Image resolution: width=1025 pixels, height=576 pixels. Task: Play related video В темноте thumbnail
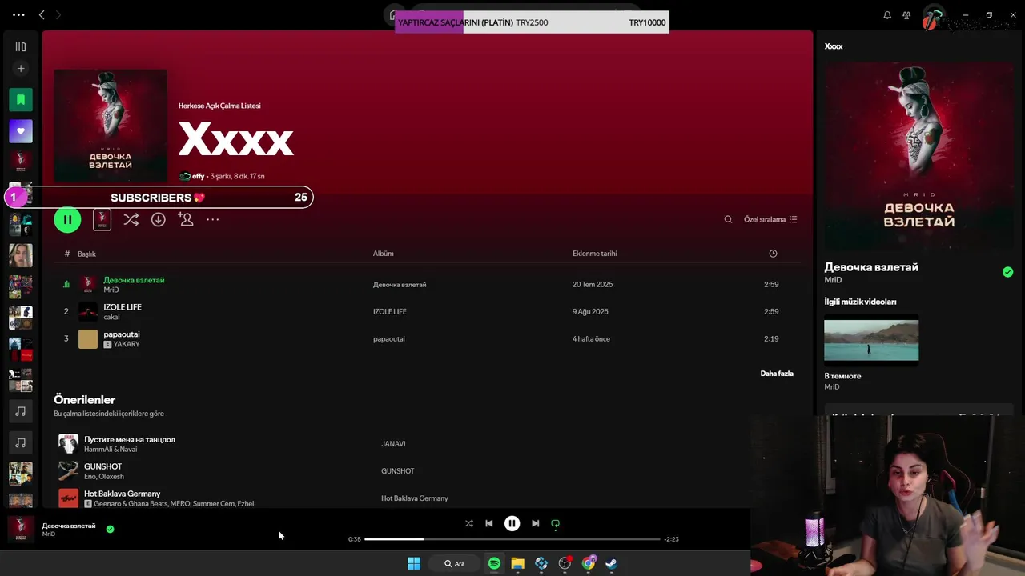coord(871,341)
